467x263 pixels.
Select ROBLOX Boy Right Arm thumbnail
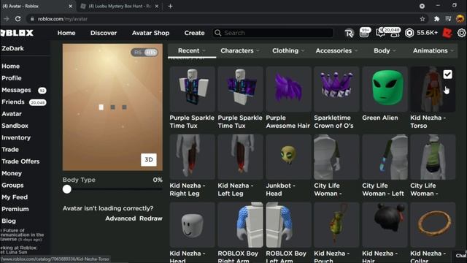click(240, 225)
